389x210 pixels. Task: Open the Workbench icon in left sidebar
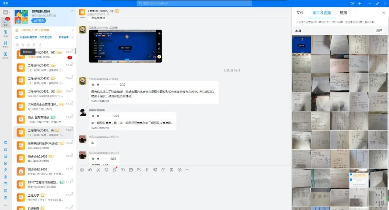[x=5, y=44]
